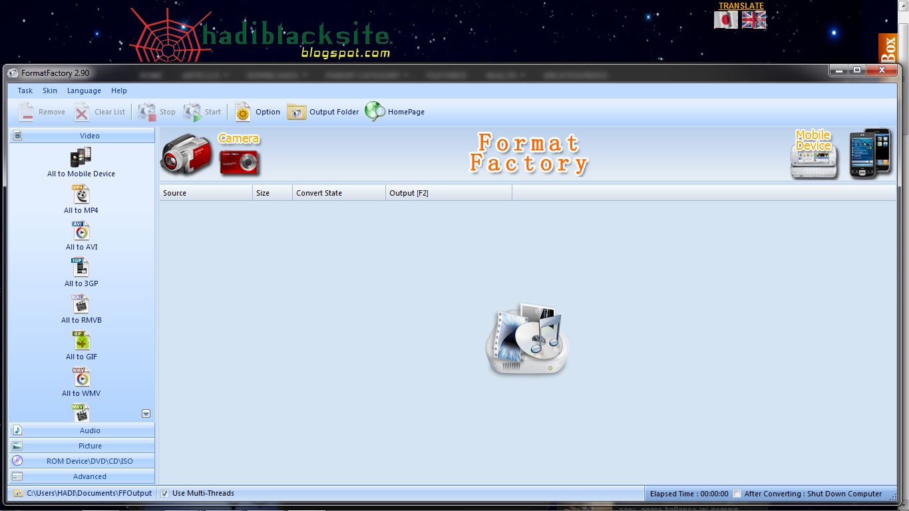Select All to RMVB conversion
The width and height of the screenshot is (909, 511).
point(81,308)
